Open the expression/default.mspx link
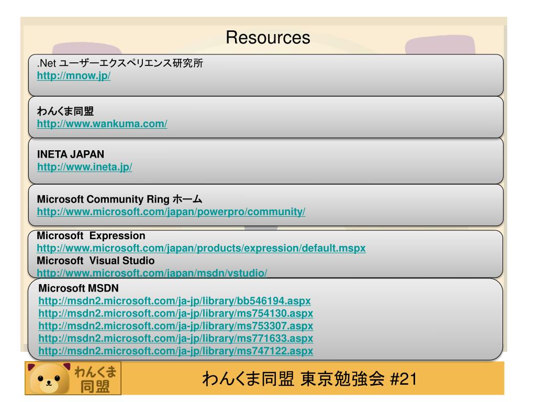Screen dimensions: 536x402 (x=201, y=248)
